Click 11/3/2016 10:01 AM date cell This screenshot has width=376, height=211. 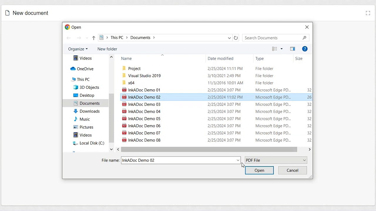pos(225,83)
